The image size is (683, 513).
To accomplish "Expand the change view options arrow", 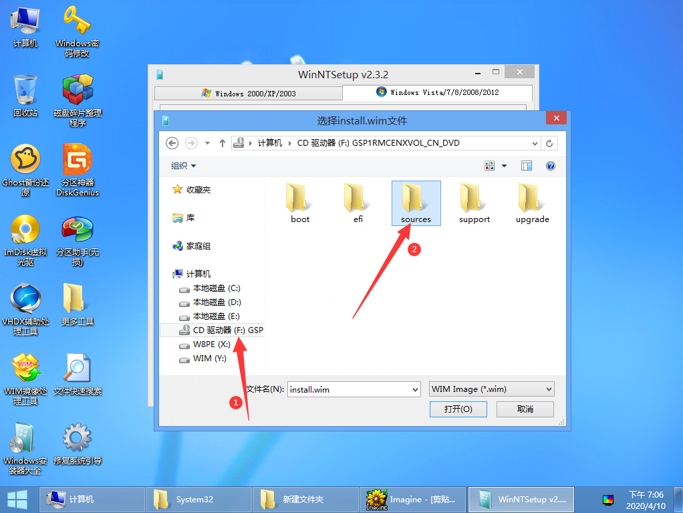I will coord(504,166).
